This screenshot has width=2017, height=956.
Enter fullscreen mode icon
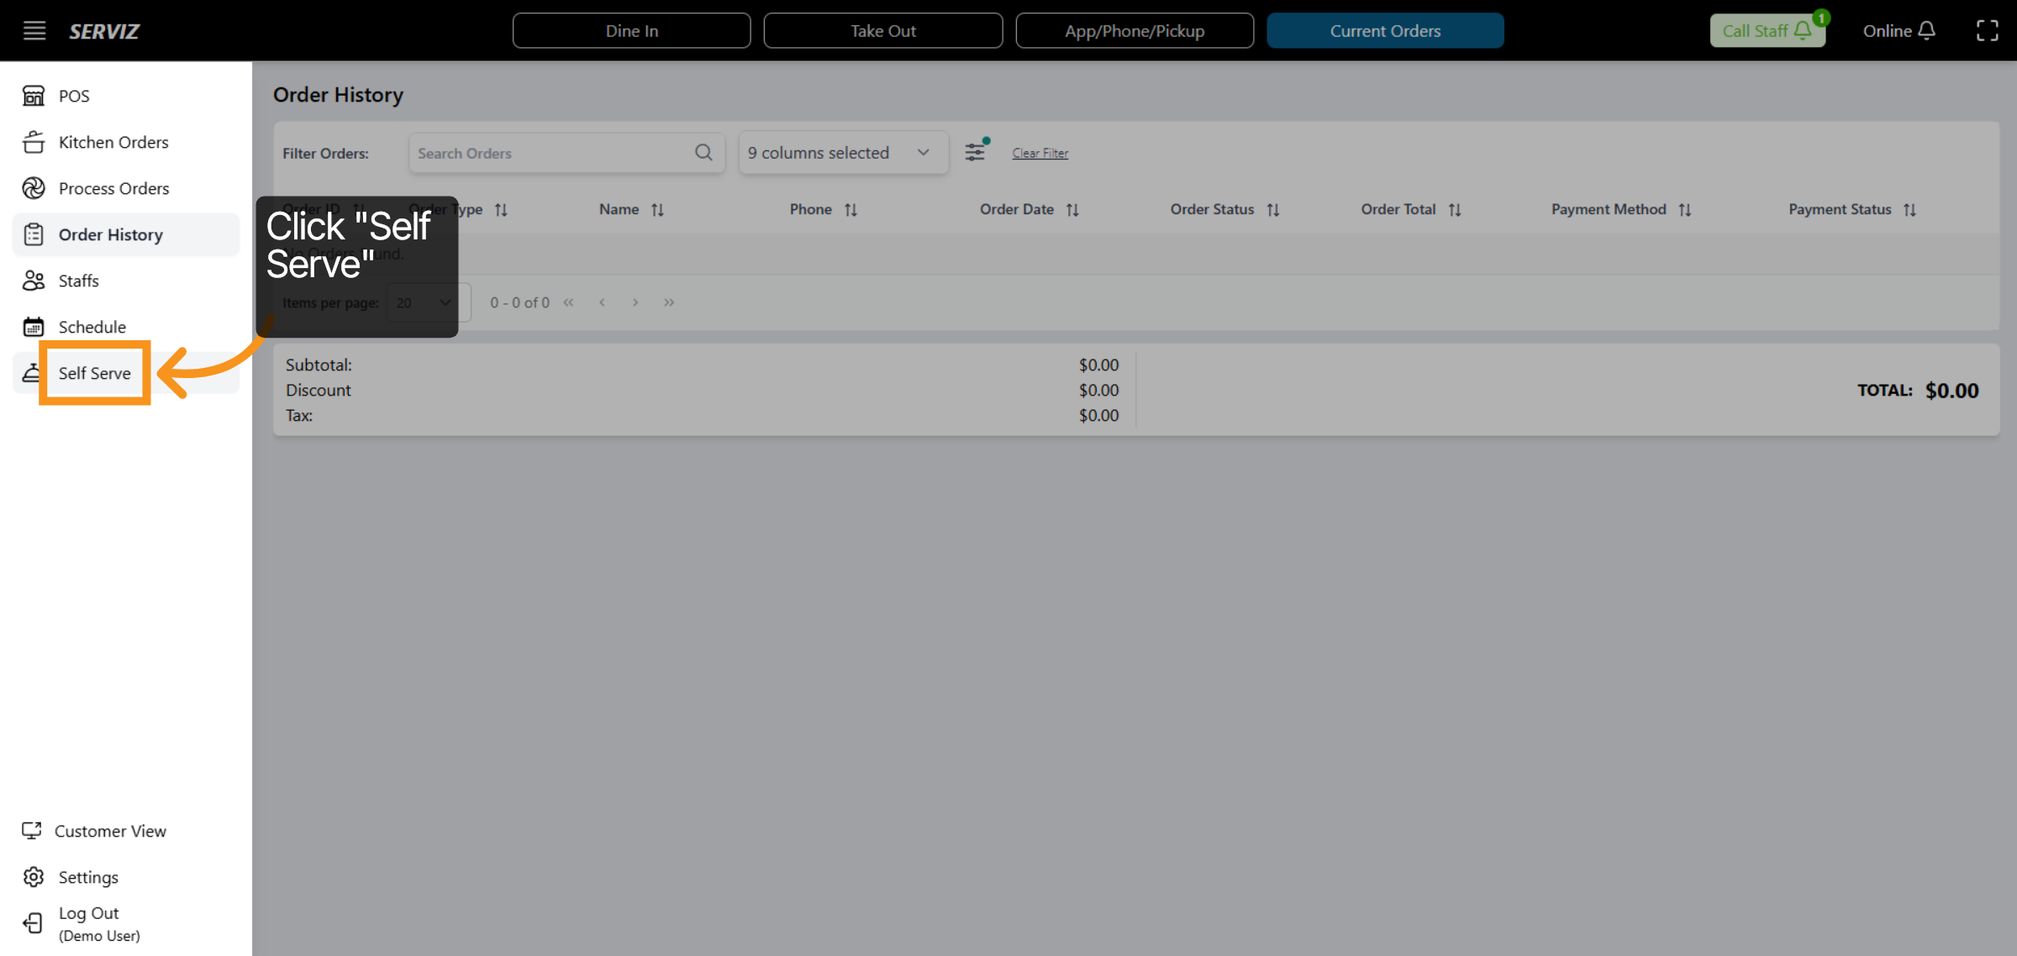[1987, 31]
